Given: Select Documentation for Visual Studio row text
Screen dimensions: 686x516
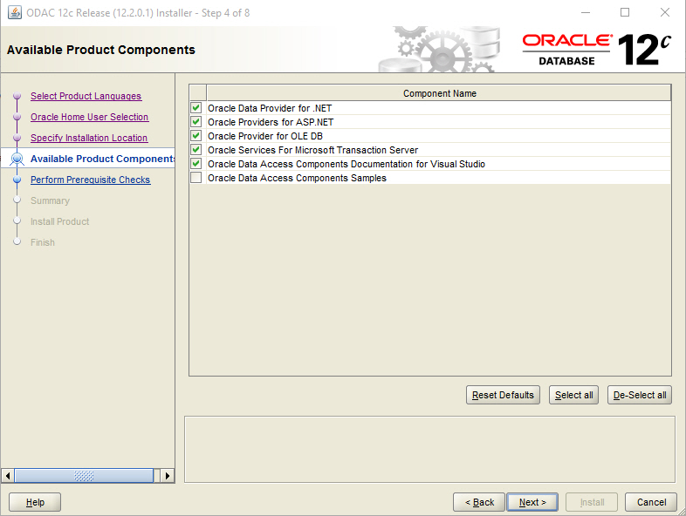Looking at the screenshot, I should pyautogui.click(x=346, y=164).
